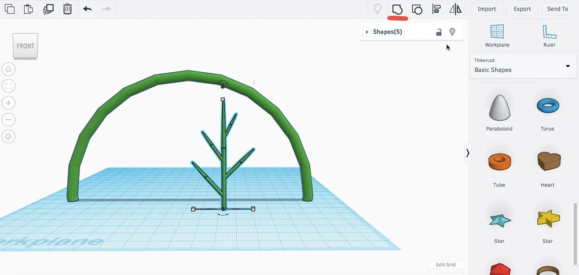Toggle the lock in Shapes panel
This screenshot has width=579, height=275.
439,32
